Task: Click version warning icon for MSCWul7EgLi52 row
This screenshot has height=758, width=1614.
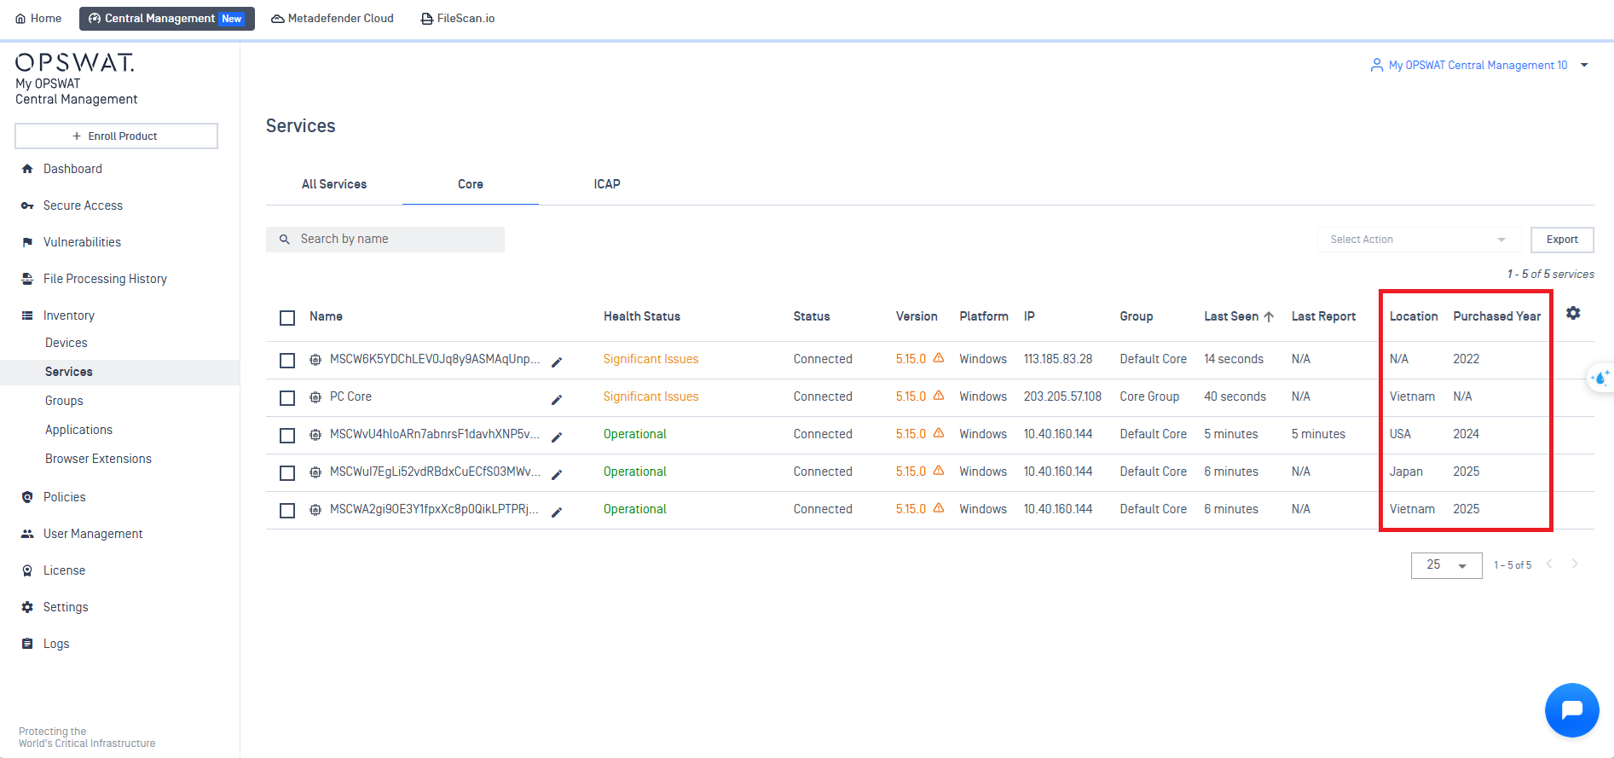Action: click(939, 471)
